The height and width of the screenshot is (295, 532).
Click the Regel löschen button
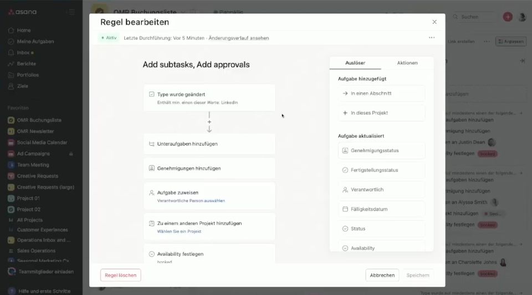pyautogui.click(x=120, y=275)
